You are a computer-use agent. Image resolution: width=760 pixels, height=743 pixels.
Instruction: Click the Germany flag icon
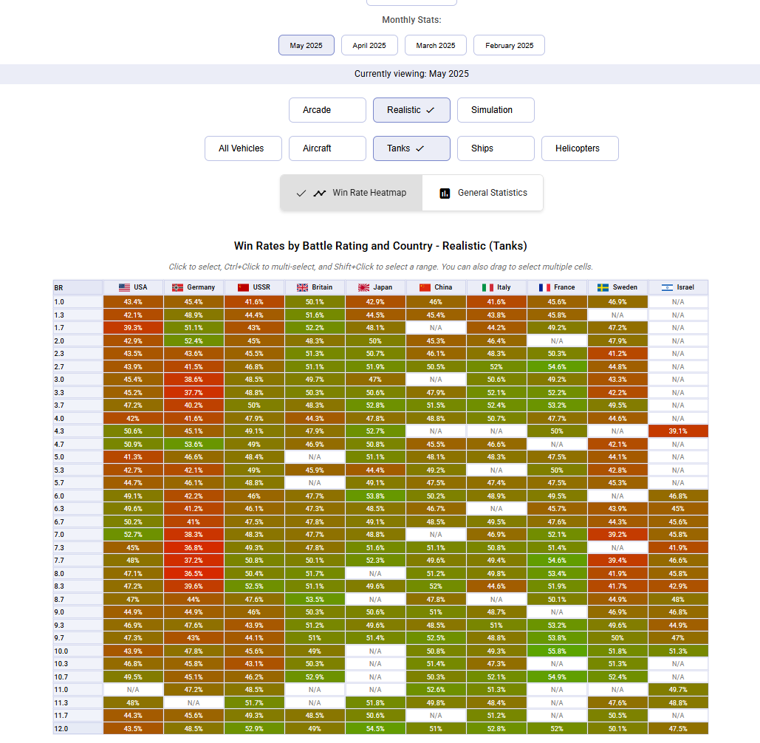(x=177, y=287)
